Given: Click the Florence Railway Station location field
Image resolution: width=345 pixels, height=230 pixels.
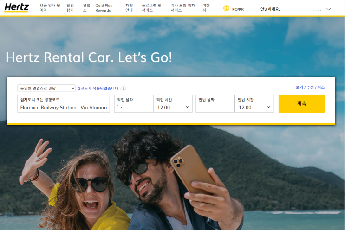Looking at the screenshot, I should coord(64,104).
